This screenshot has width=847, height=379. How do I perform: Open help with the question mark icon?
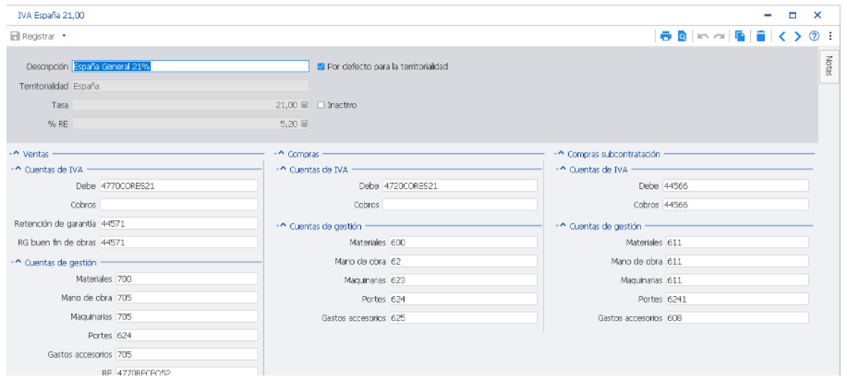pyautogui.click(x=814, y=36)
